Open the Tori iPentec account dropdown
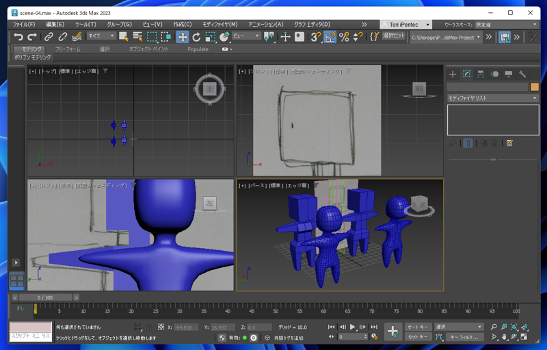The width and height of the screenshot is (547, 350). 406,25
